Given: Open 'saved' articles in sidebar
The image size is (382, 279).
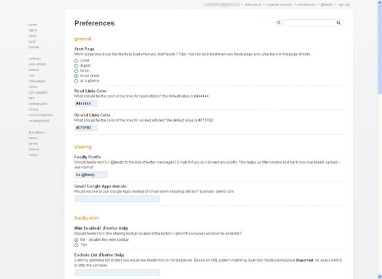Looking at the screenshot, I should pos(33,143).
